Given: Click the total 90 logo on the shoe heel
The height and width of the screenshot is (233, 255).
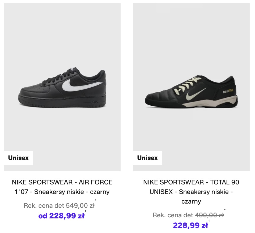Looking at the screenshot, I should (228, 92).
